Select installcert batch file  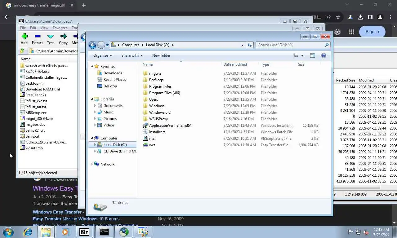[x=157, y=132]
